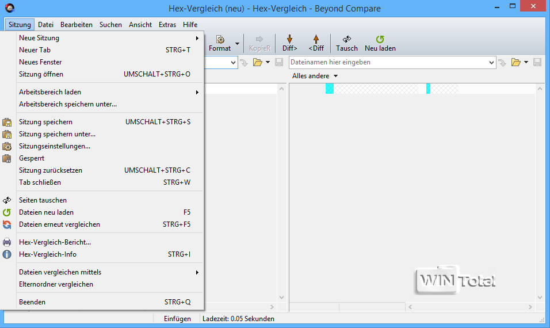Click the Seiten tauschen swap icon
The height and width of the screenshot is (328, 550).
(x=7, y=200)
